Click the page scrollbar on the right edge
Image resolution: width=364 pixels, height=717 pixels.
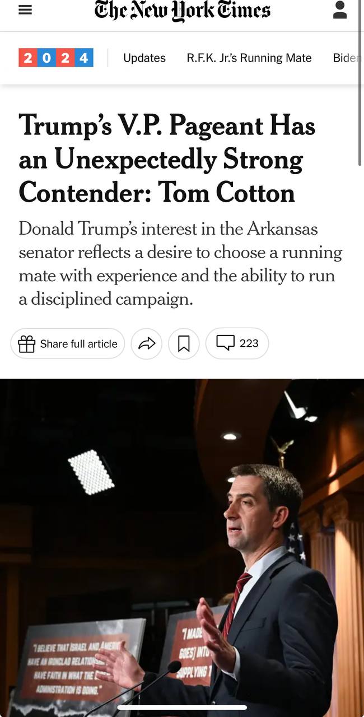(360, 84)
